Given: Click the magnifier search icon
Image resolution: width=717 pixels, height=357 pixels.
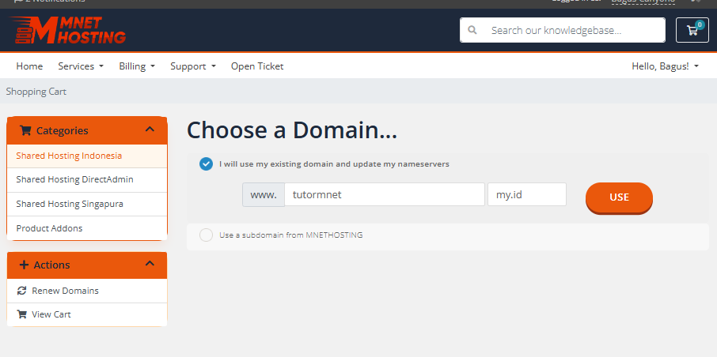Looking at the screenshot, I should pos(472,31).
